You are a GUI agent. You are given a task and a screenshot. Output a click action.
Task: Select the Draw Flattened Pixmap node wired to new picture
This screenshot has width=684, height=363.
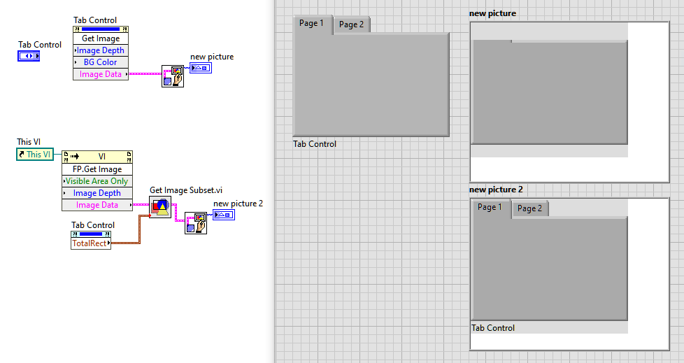coord(173,76)
